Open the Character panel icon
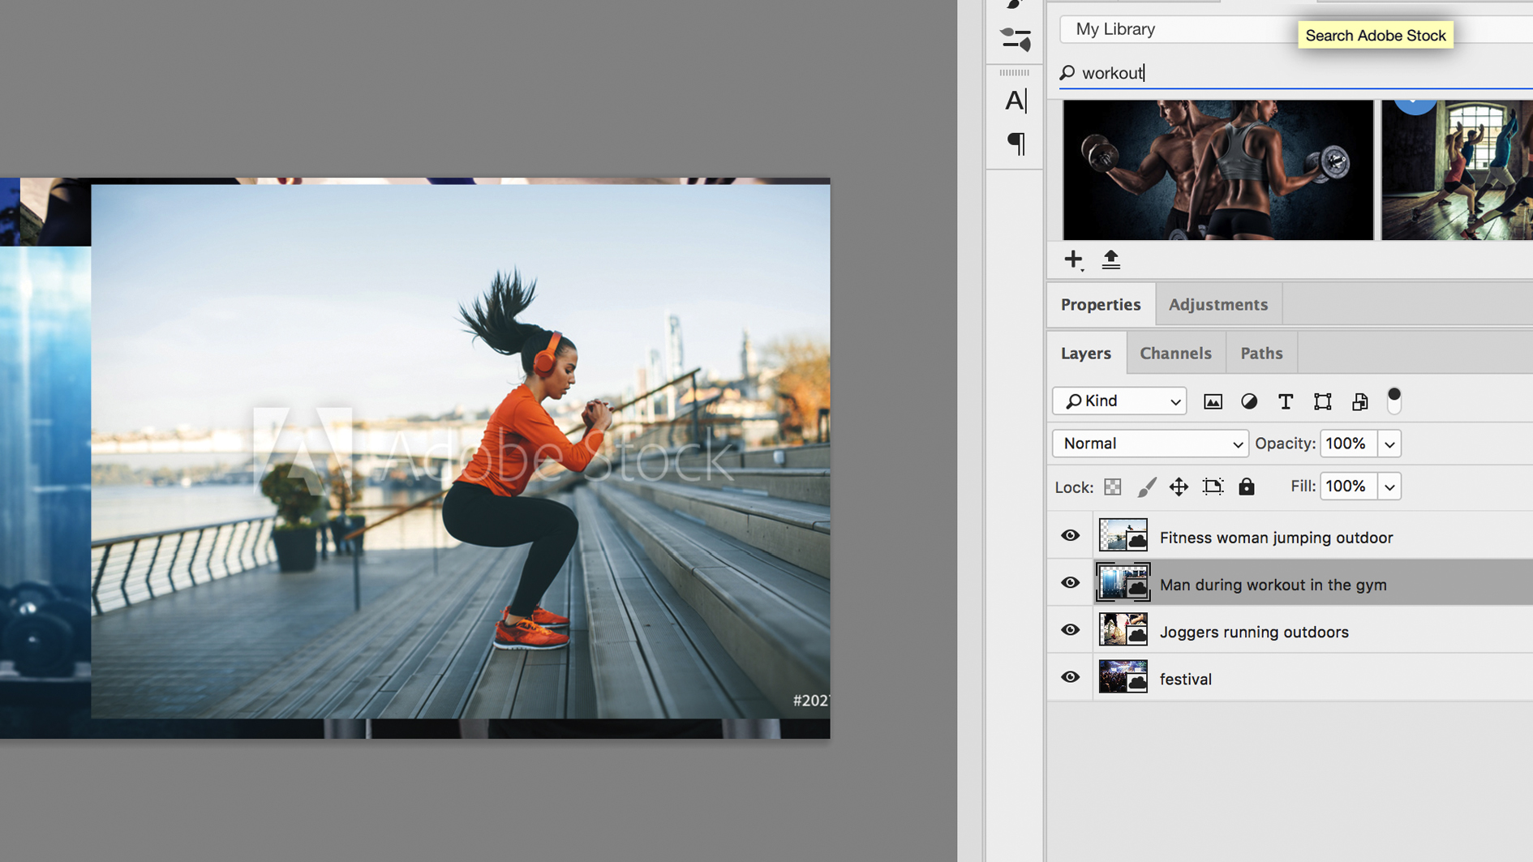 point(1016,101)
